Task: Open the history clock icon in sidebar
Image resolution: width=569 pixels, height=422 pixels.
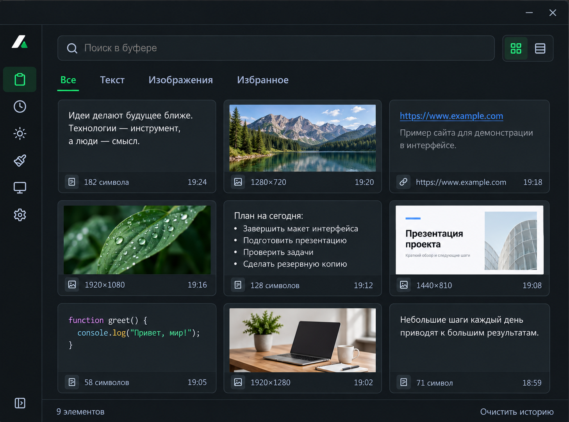Action: pyautogui.click(x=20, y=107)
